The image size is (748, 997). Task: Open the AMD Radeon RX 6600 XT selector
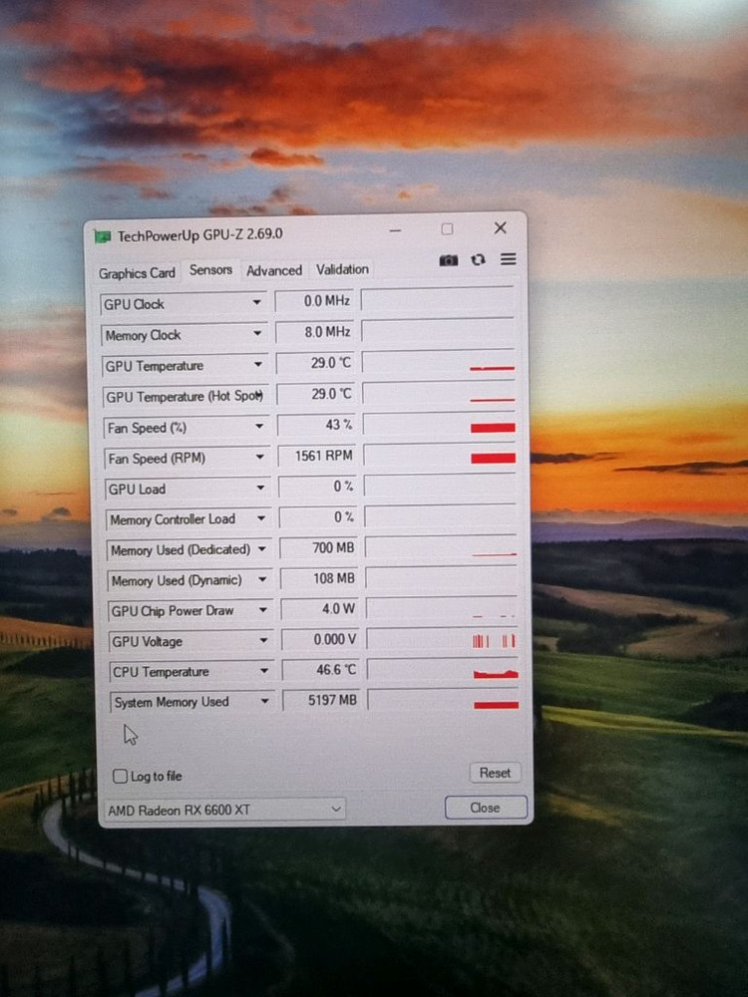pyautogui.click(x=225, y=810)
